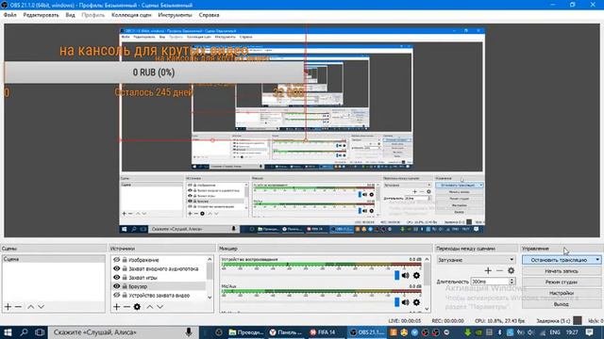This screenshot has height=339, width=604.
Task: Open the Коллекция сцен menu
Action: click(131, 15)
